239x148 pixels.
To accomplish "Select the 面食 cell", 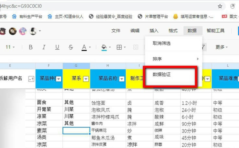I will point(49,103).
